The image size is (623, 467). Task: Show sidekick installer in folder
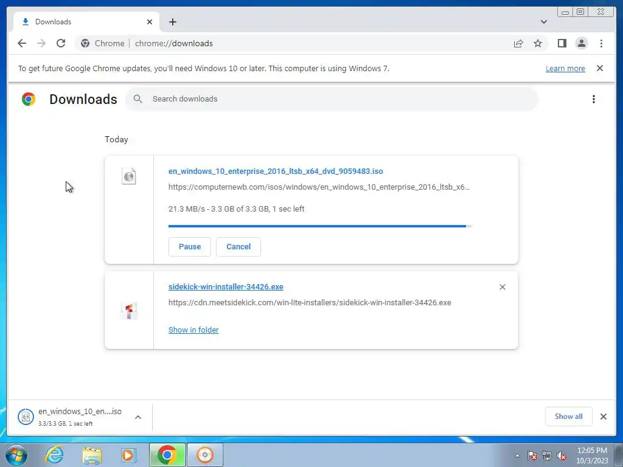(x=193, y=330)
